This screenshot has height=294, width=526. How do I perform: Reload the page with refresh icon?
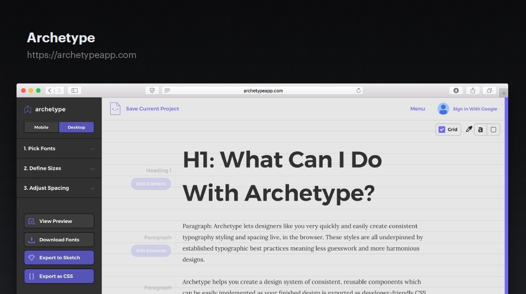tap(358, 90)
